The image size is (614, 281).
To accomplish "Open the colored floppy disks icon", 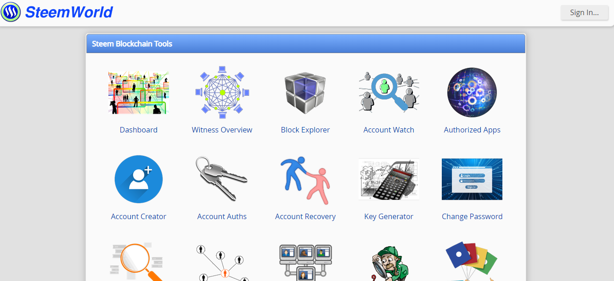I will [x=472, y=262].
